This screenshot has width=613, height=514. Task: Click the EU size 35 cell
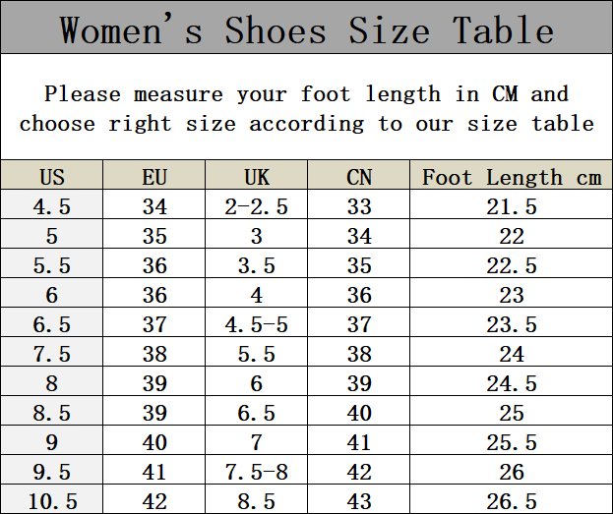154,237
